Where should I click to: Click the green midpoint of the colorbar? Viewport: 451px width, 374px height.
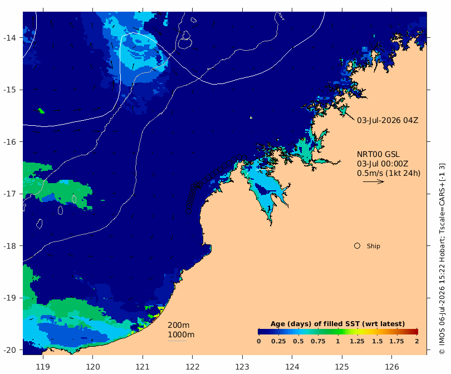click(338, 332)
